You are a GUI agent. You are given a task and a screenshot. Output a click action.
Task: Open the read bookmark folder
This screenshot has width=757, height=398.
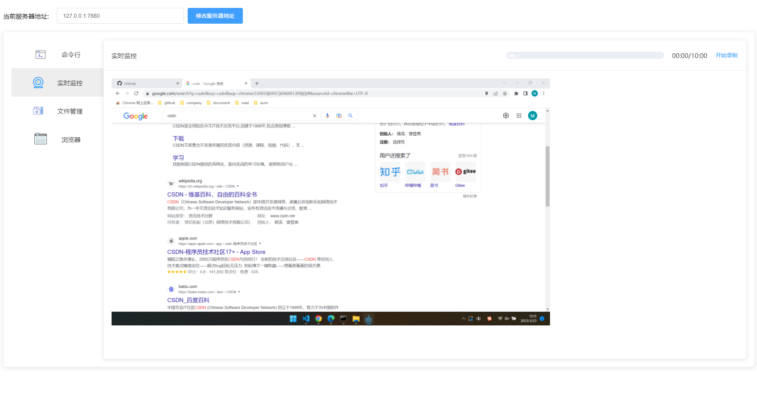pos(242,103)
